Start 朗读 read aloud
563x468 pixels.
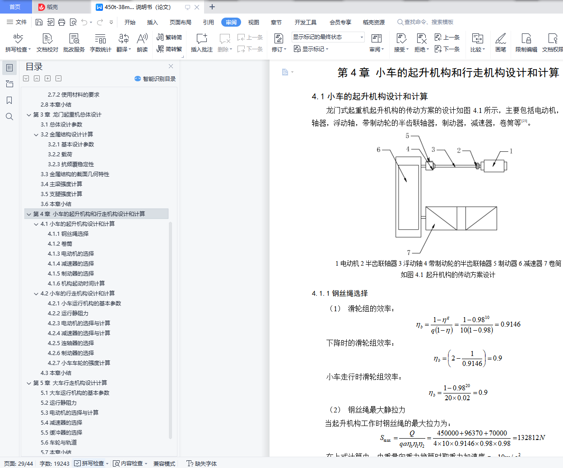tap(142, 43)
